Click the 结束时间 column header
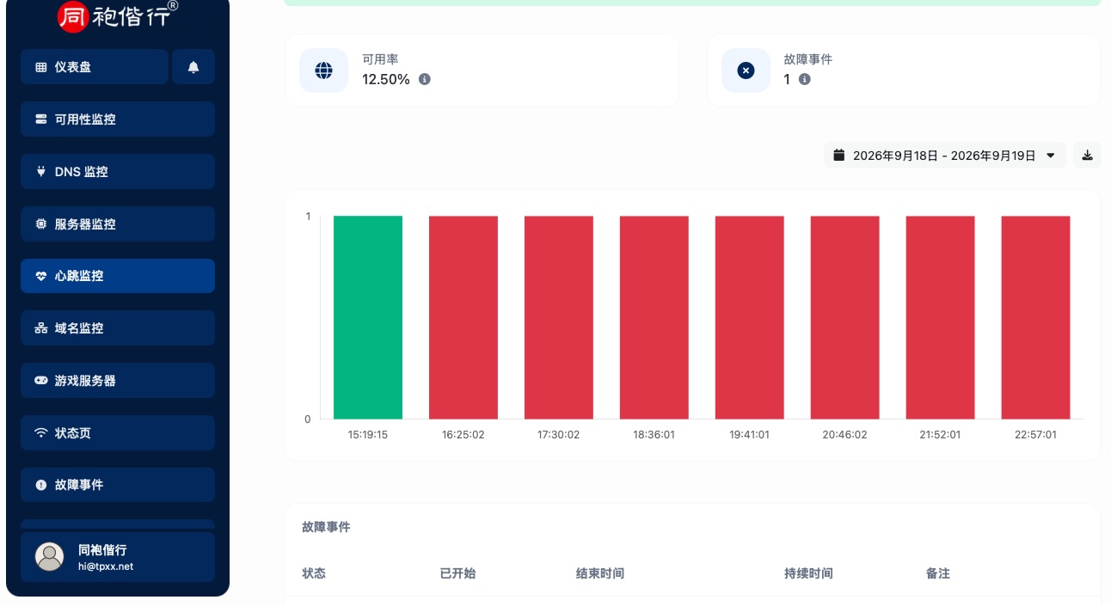The width and height of the screenshot is (1111, 606). [600, 573]
